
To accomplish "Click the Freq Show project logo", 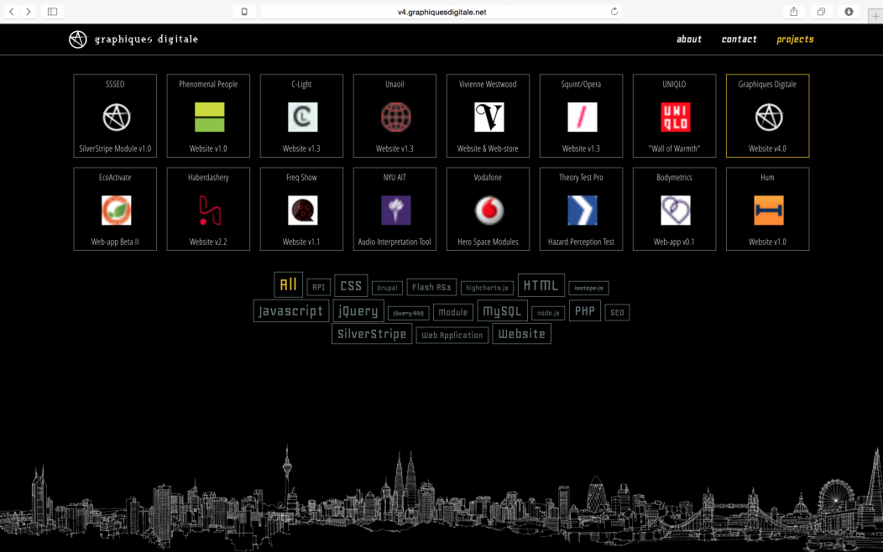I will [302, 211].
